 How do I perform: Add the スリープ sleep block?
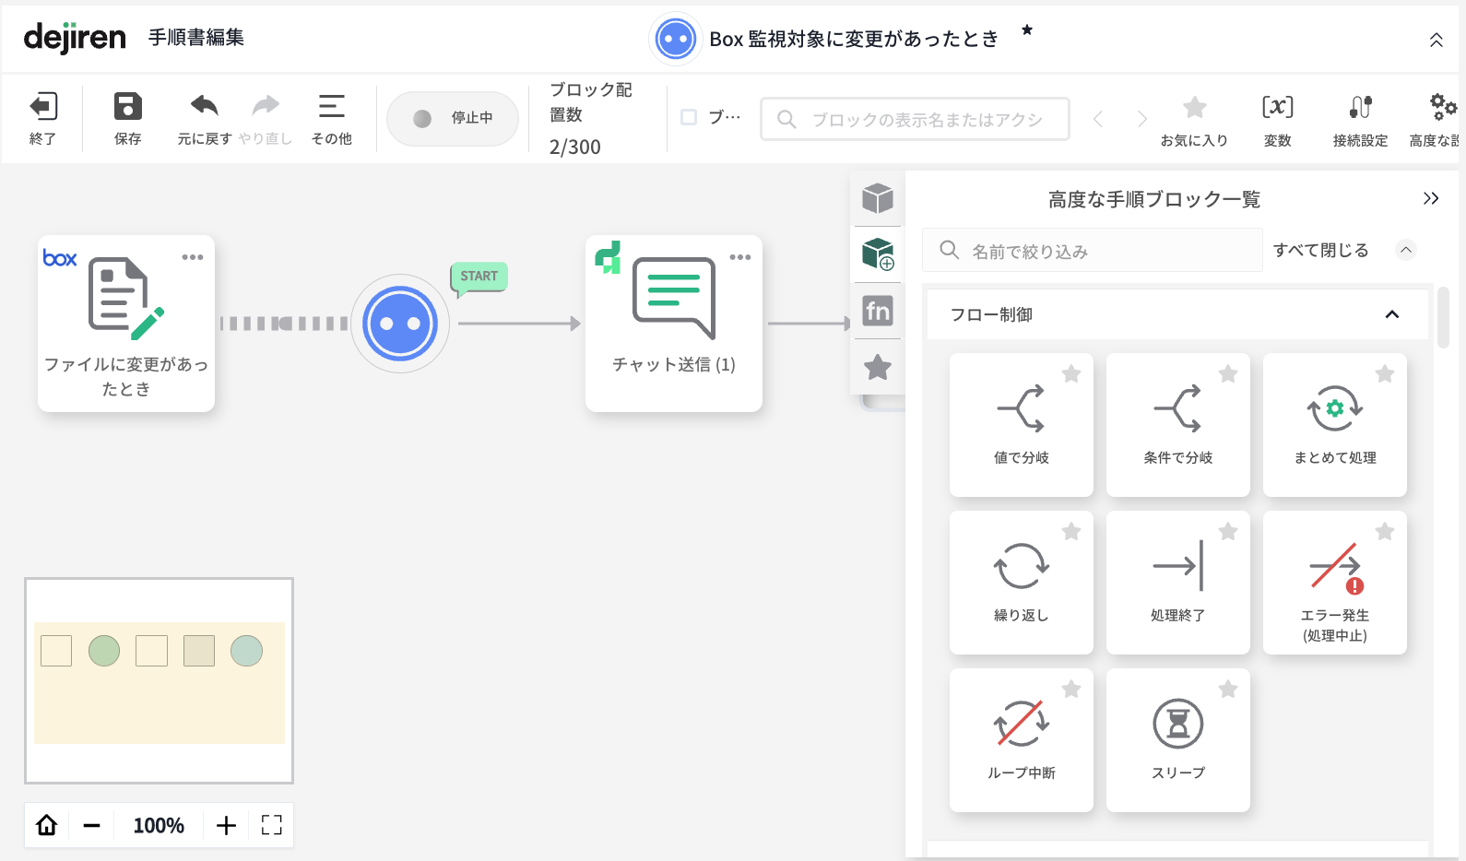pos(1177,739)
